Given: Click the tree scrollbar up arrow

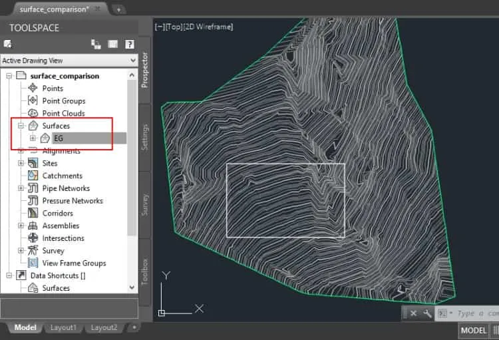Looking at the screenshot, I should pos(132,75).
